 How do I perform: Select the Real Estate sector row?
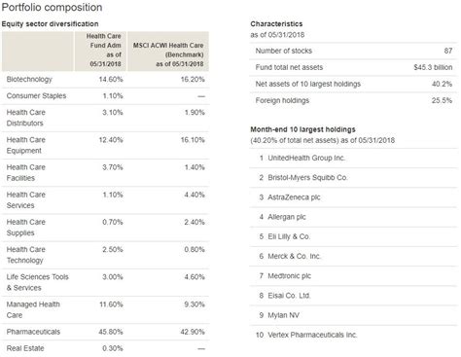(x=105, y=348)
